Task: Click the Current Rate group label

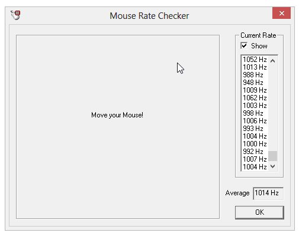Action: [258, 35]
